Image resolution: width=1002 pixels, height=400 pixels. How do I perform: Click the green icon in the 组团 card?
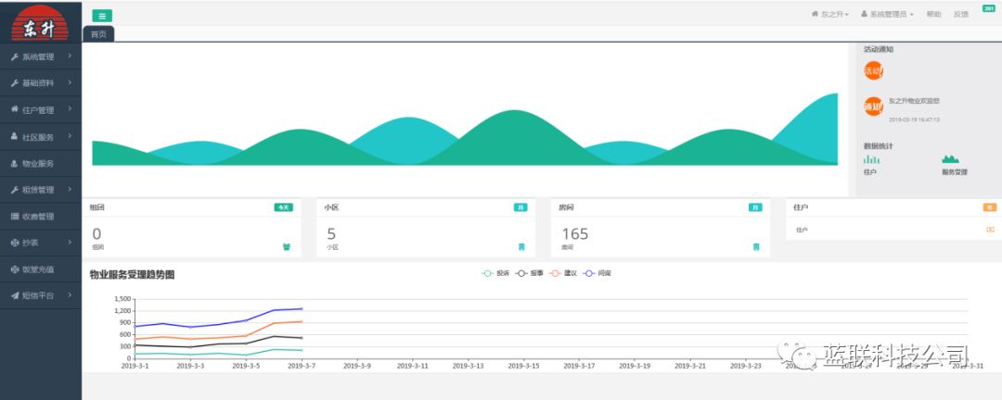287,247
